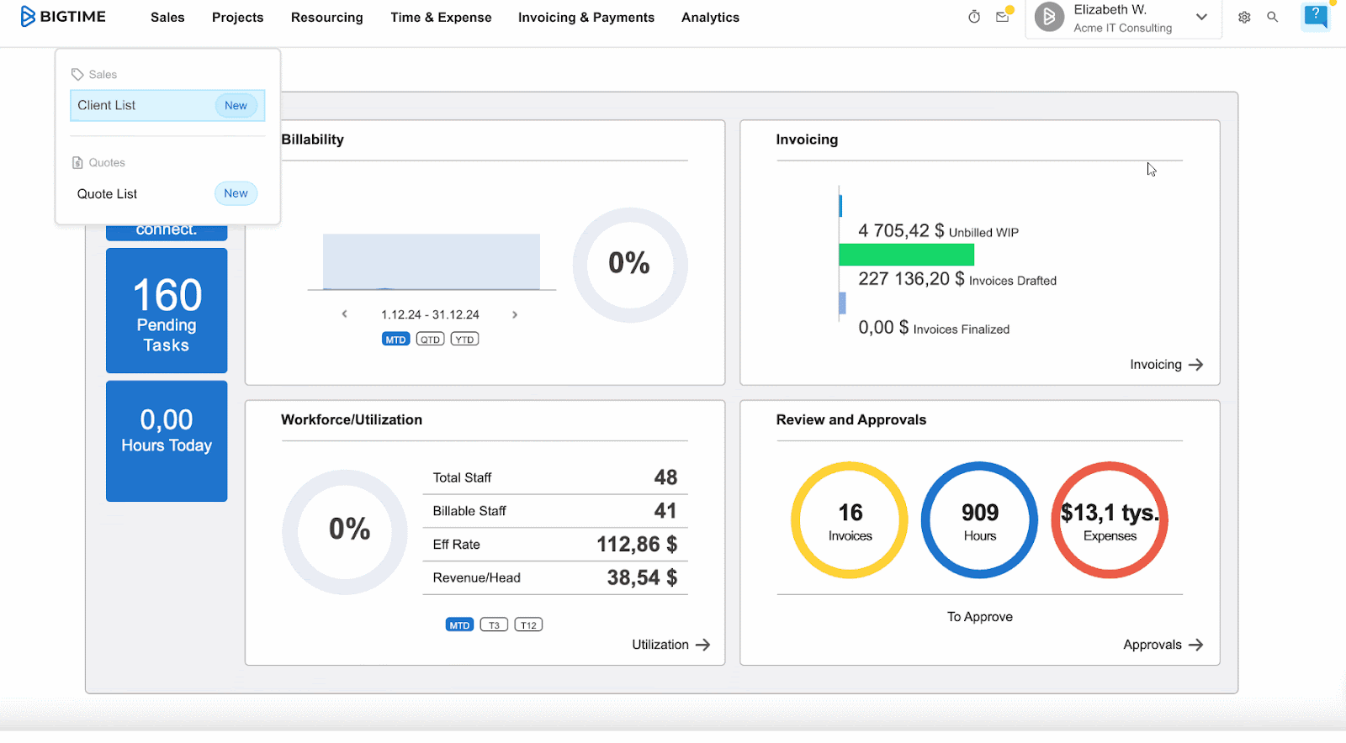The height and width of the screenshot is (743, 1346).
Task: Select QTD period in Billability
Action: pyautogui.click(x=430, y=340)
